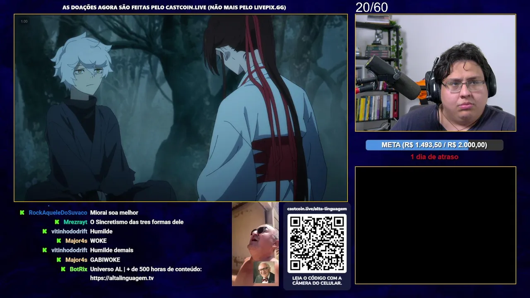Image resolution: width=530 pixels, height=298 pixels.
Task: Click the 'GABIWOKE' chat message
Action: tap(105, 260)
